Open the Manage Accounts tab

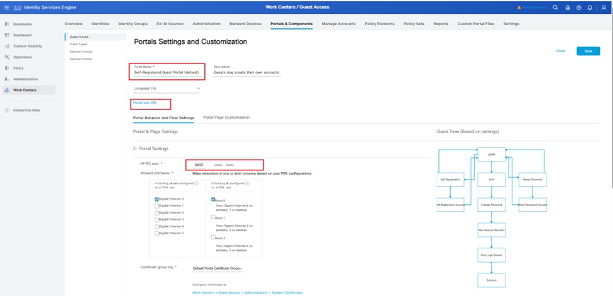(x=338, y=24)
